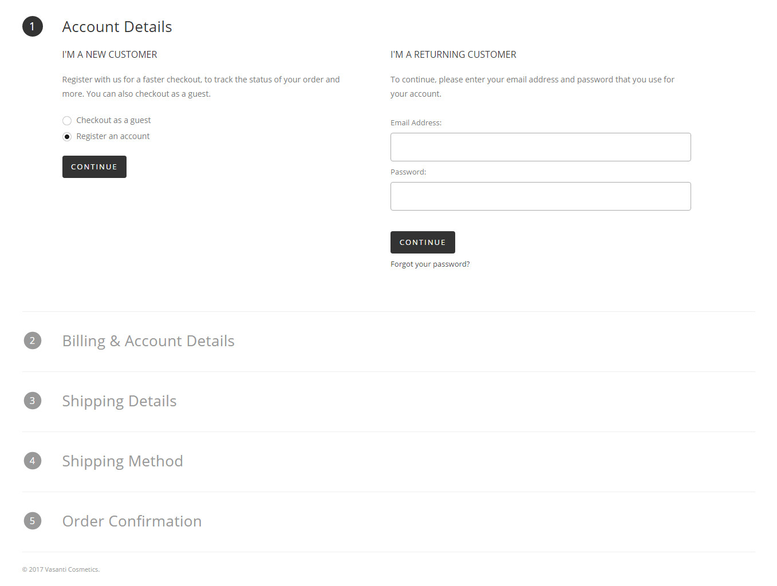The height and width of the screenshot is (586, 777).
Task: Click the 'Checkout as a guest' label
Action: [113, 120]
